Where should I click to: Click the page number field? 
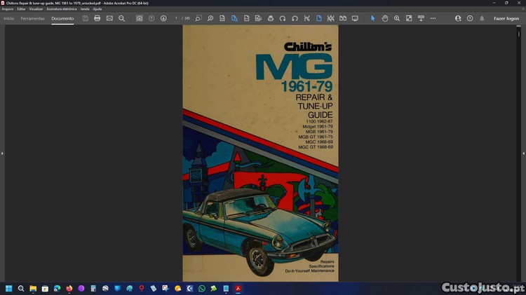click(176, 18)
